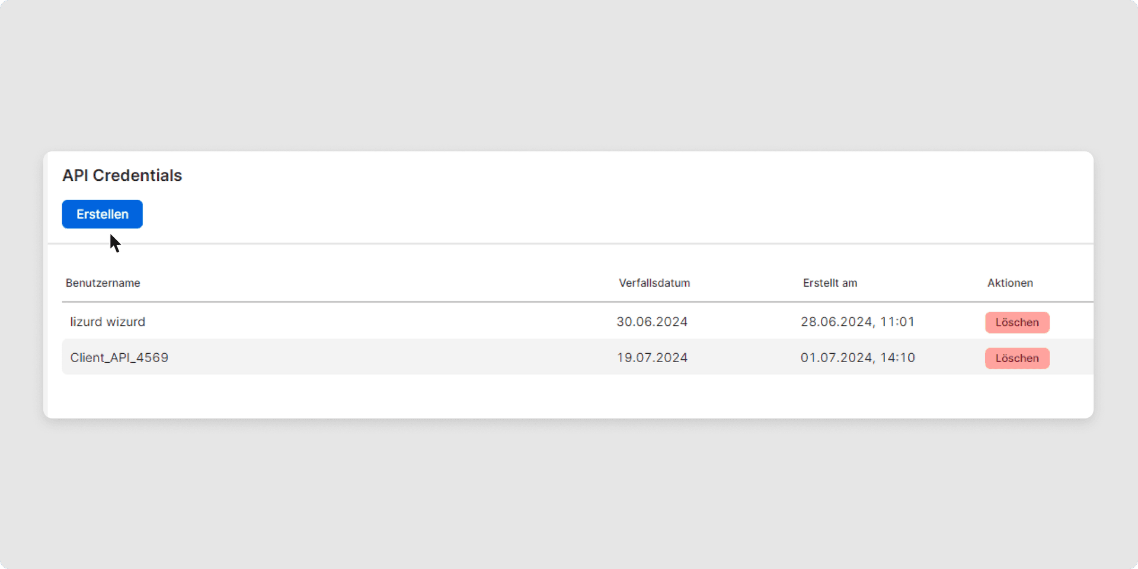Select the Verfallsdatum column header

point(654,283)
